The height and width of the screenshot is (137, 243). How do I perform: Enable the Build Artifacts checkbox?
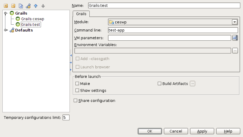160,84
